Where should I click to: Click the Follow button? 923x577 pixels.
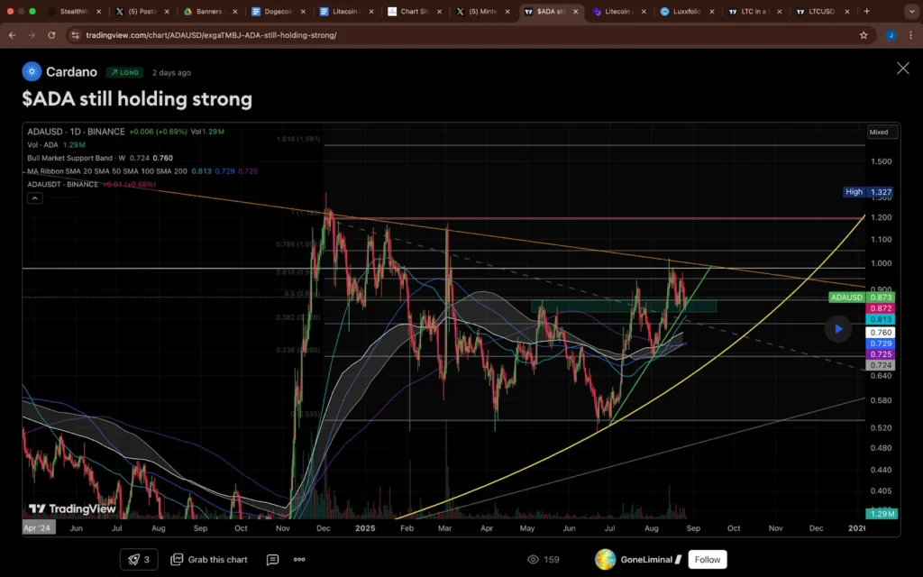click(707, 559)
